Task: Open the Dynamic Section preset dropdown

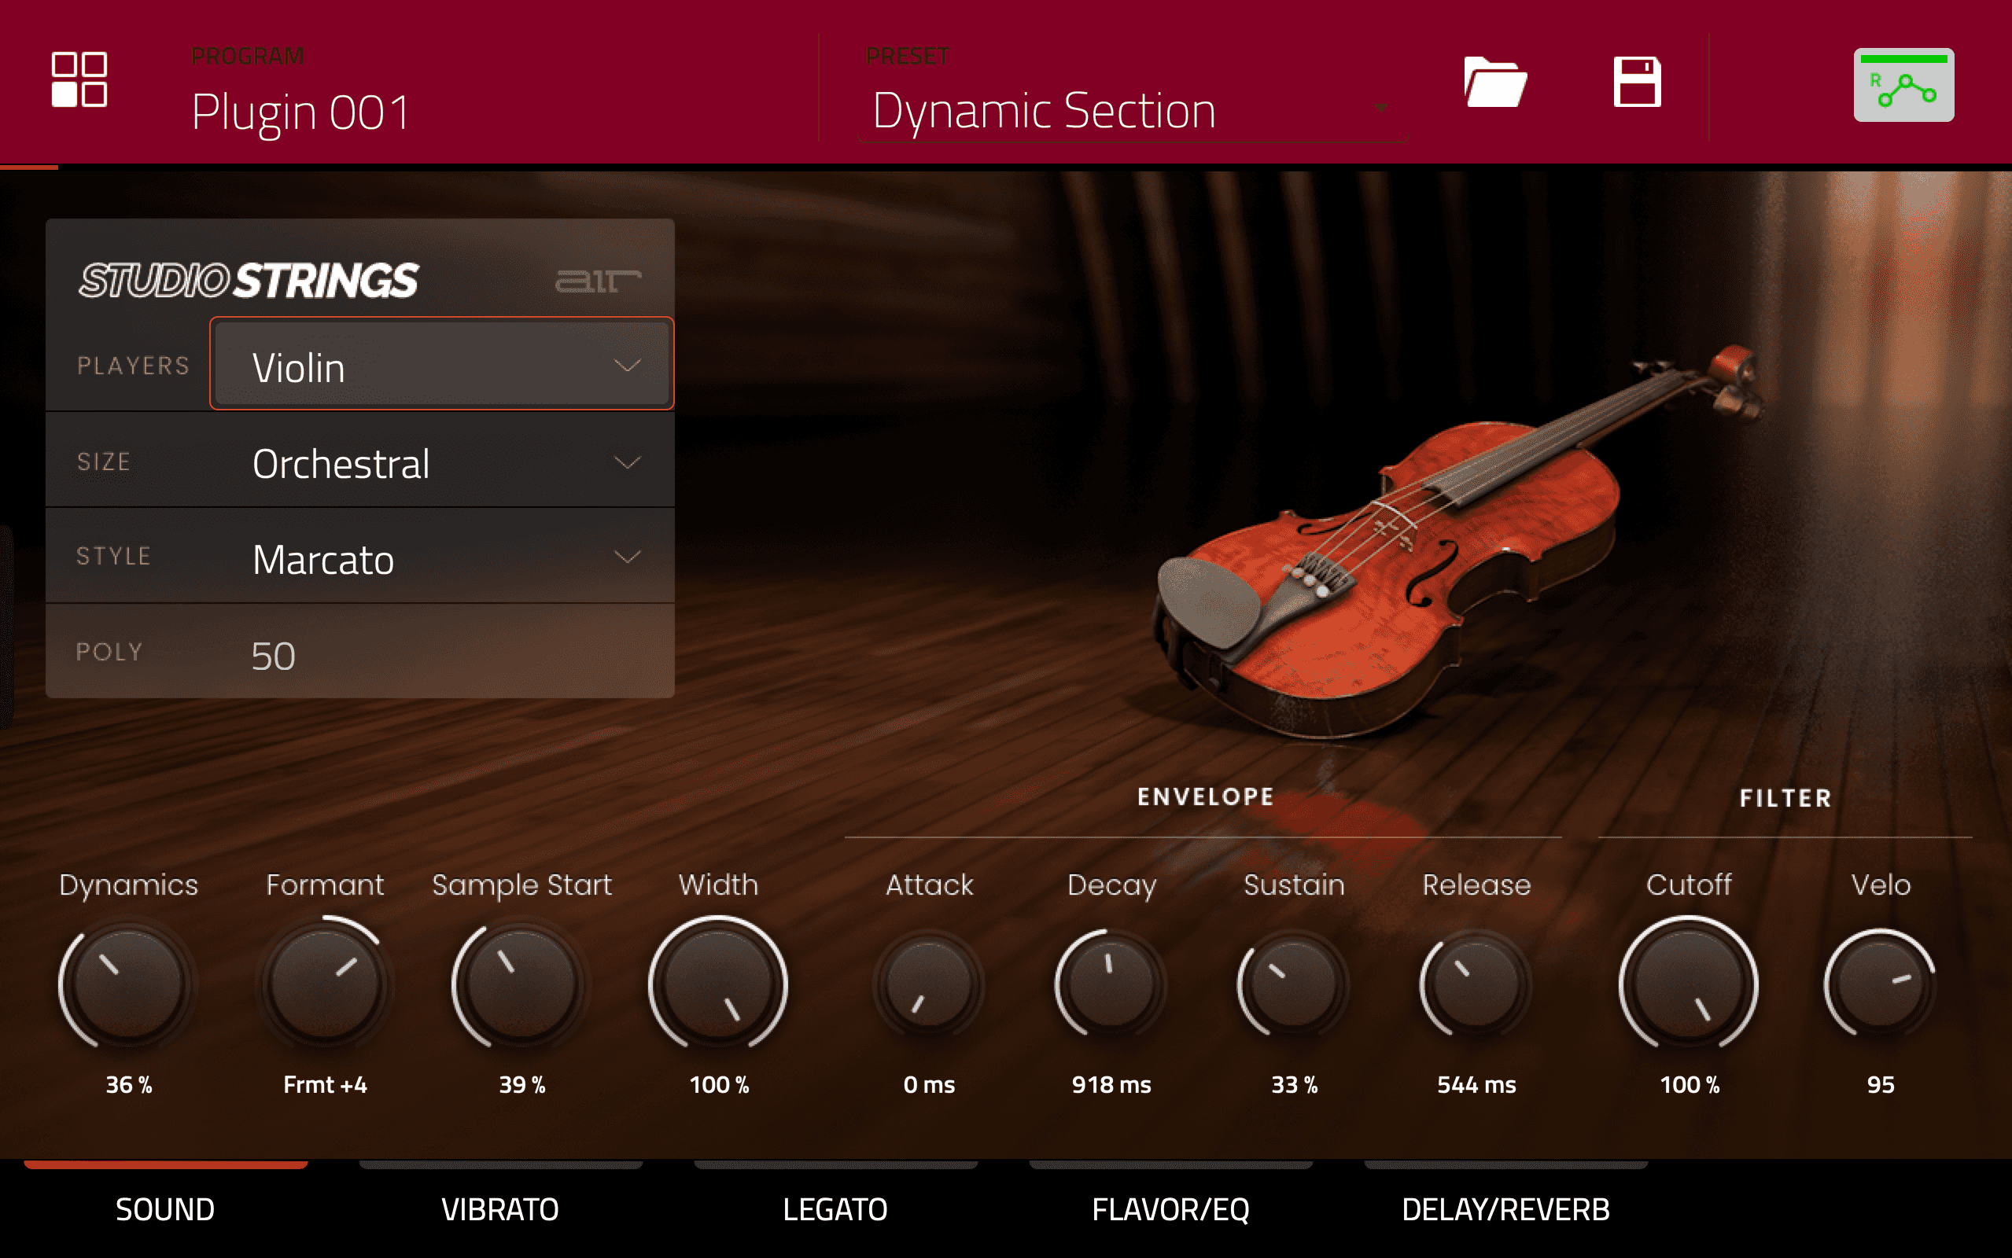Action: [1132, 111]
